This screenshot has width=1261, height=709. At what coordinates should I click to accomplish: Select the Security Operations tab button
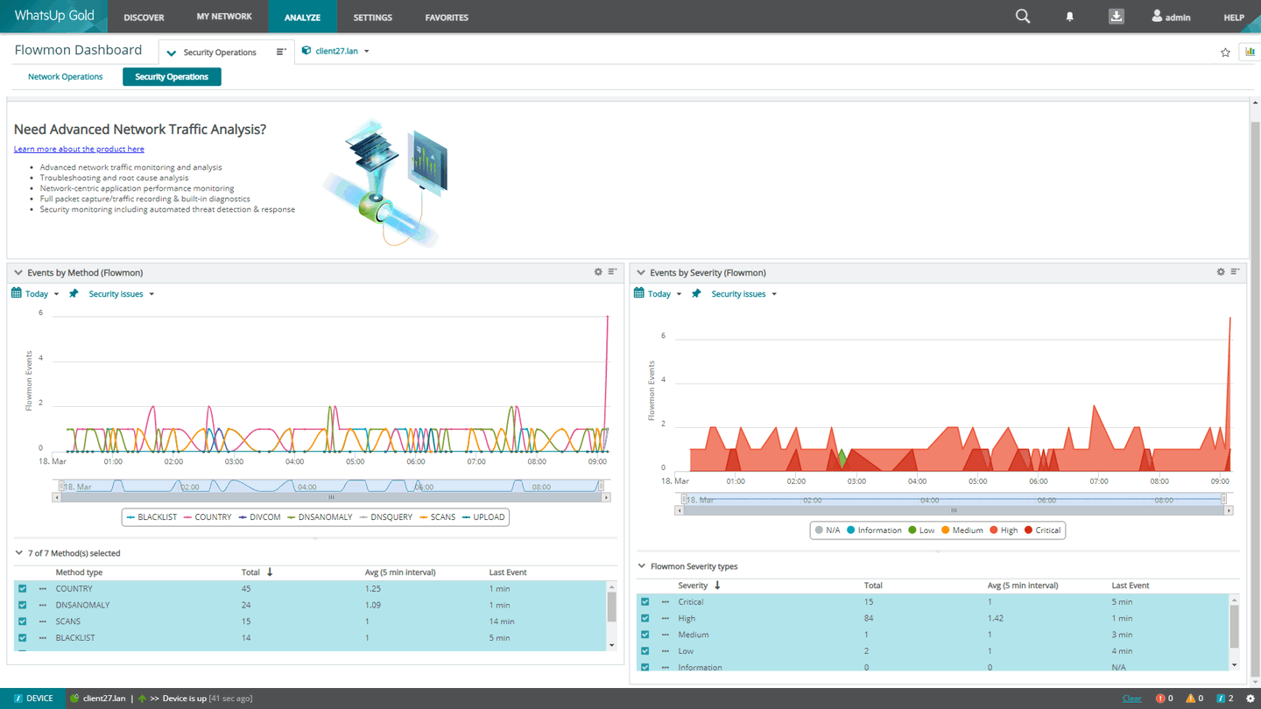(172, 77)
